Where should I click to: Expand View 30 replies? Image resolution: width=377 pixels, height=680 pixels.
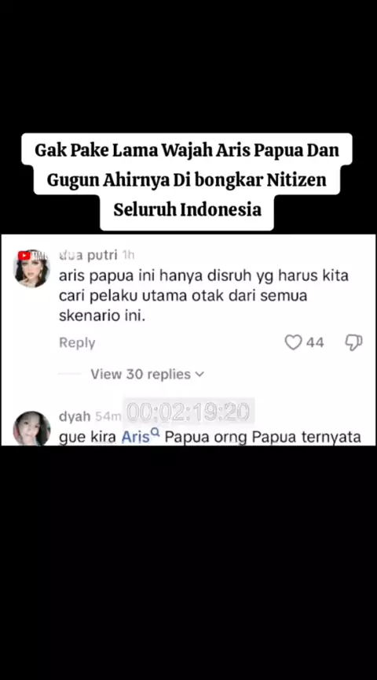coord(147,375)
